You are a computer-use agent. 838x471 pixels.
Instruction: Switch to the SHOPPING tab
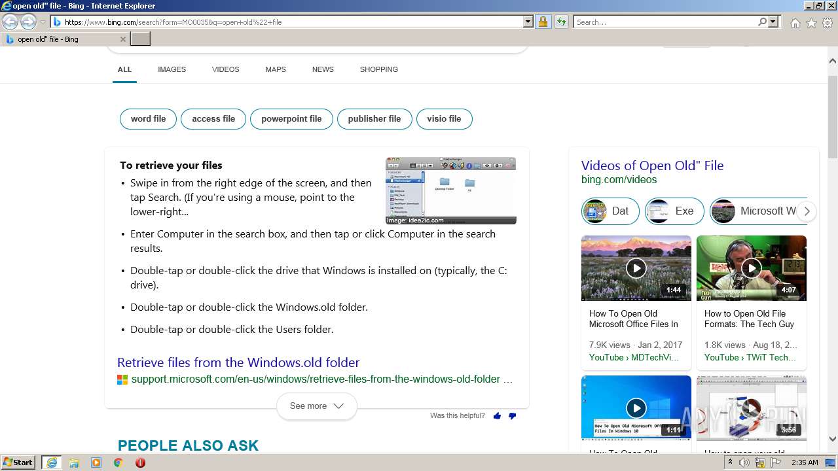(x=378, y=69)
